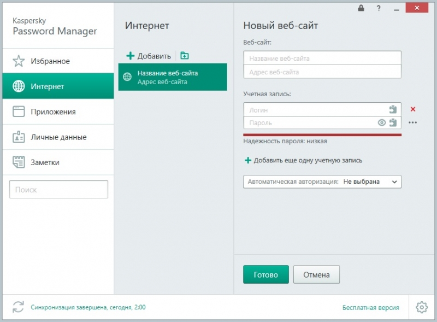Confirm with the Готово button
The image size is (437, 322).
point(266,274)
